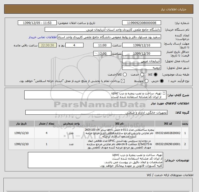The height and width of the screenshot is (192, 199).
Task: Click the نام کالا column header
Action: pyautogui.click(x=119, y=123)
